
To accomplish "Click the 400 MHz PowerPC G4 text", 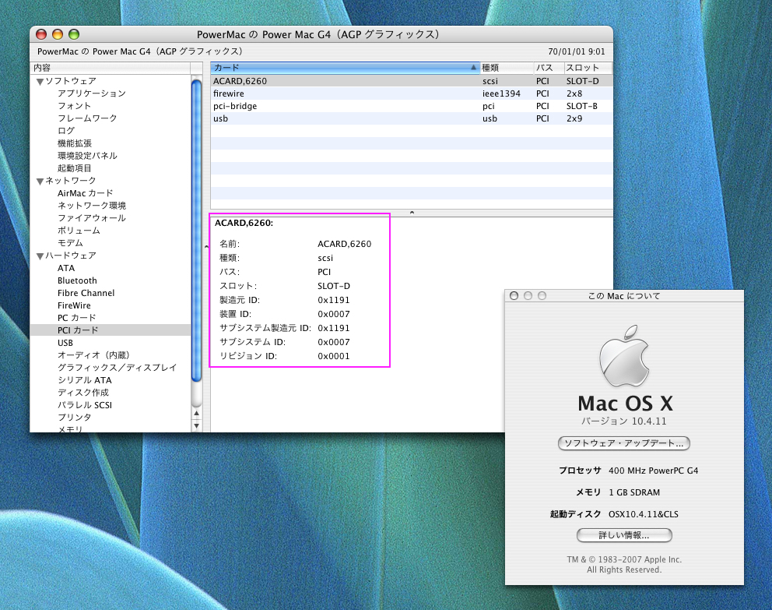I will (x=654, y=471).
